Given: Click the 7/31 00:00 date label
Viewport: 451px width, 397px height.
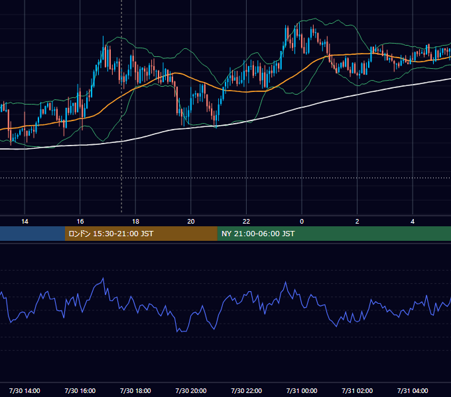Looking at the screenshot, I should pos(302,390).
